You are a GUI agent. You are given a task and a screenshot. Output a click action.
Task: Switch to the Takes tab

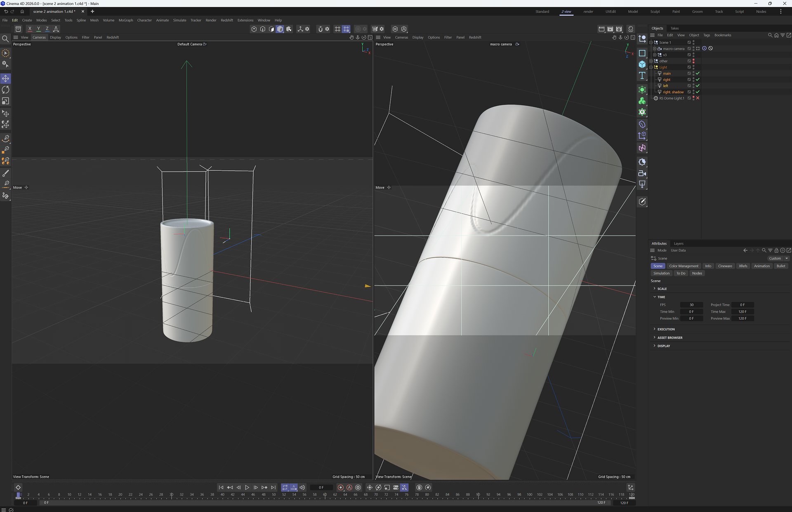674,28
